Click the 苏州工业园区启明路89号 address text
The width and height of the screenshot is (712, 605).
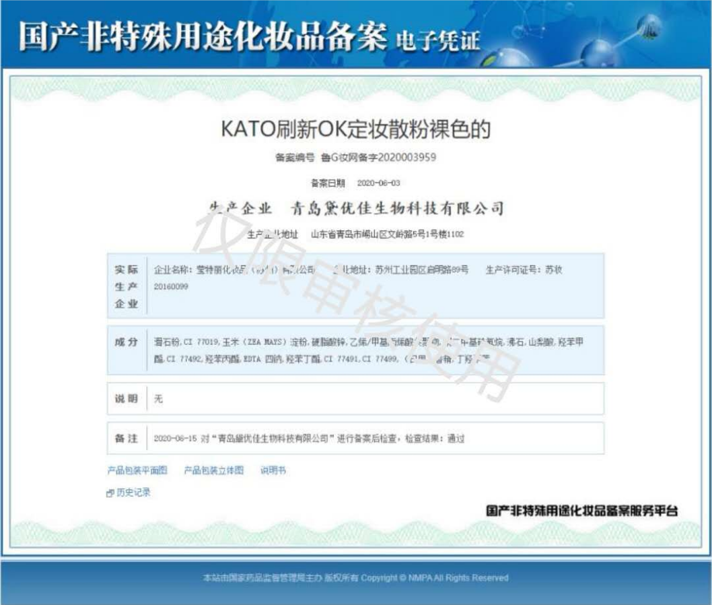click(421, 269)
